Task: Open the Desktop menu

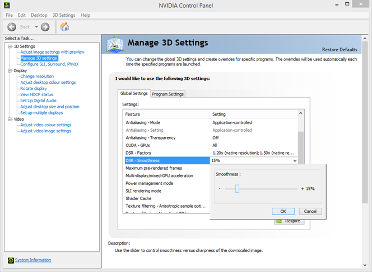Action: (39, 15)
